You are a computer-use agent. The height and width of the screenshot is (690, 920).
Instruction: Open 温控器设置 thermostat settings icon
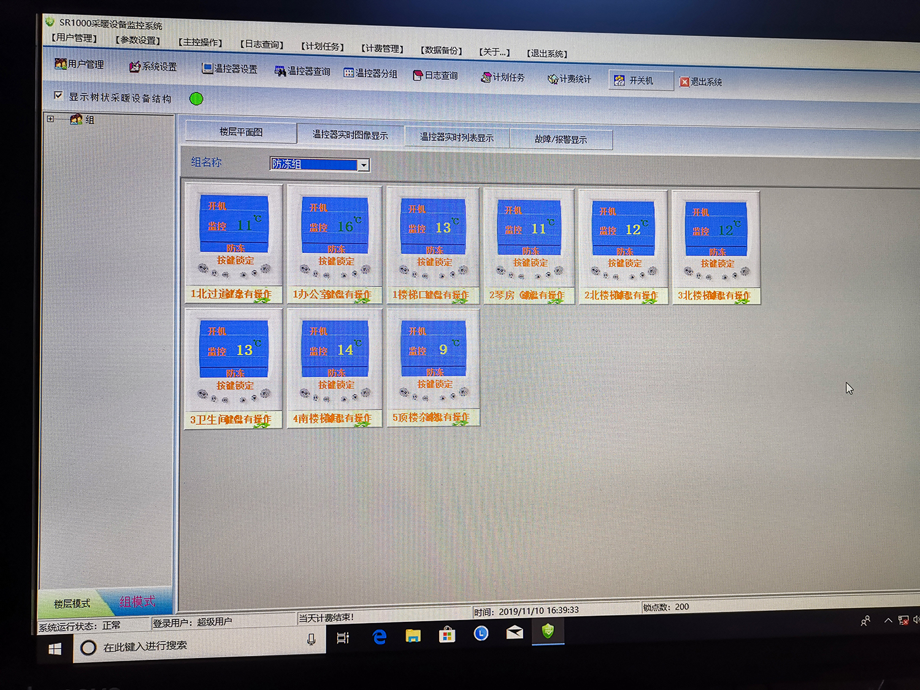click(208, 69)
